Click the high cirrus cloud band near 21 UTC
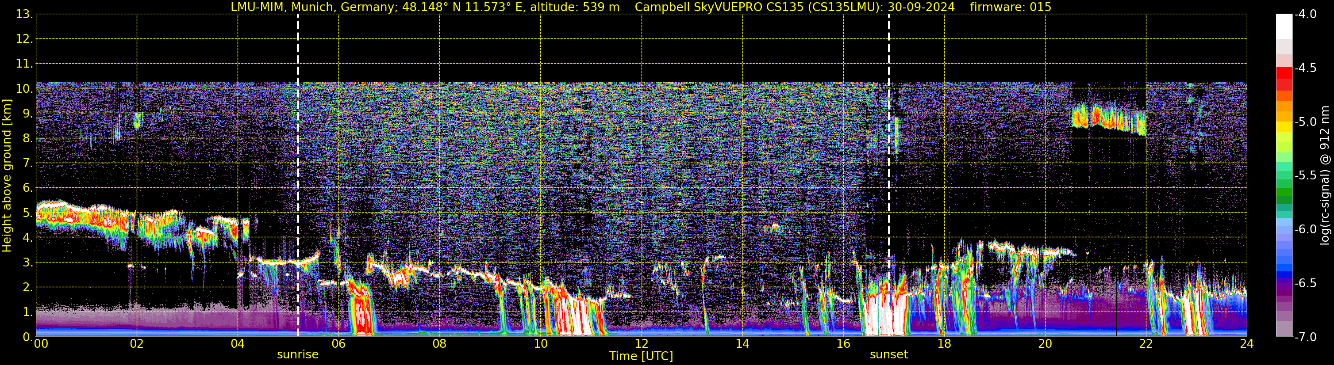Viewport: 1334px width, 365px height. coord(1108,120)
